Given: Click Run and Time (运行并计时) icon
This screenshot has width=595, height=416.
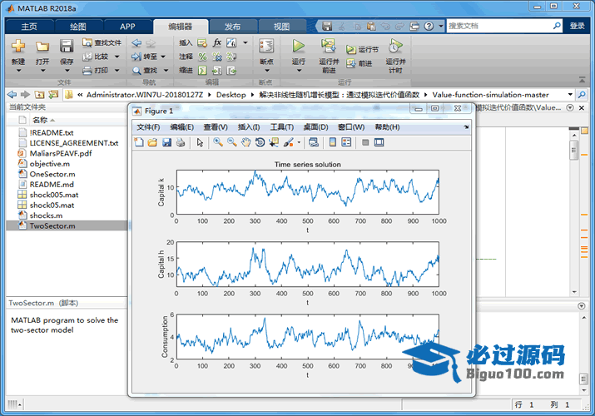Looking at the screenshot, I should (395, 47).
